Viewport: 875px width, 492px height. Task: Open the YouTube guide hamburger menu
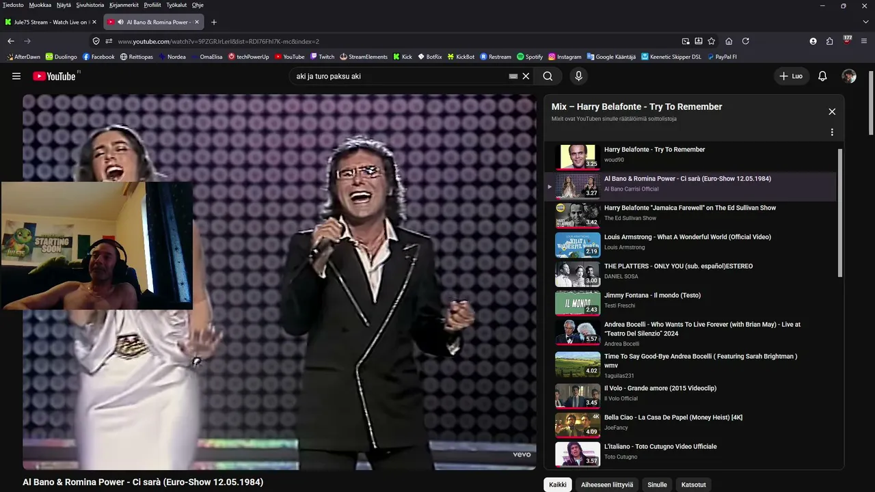(x=16, y=77)
